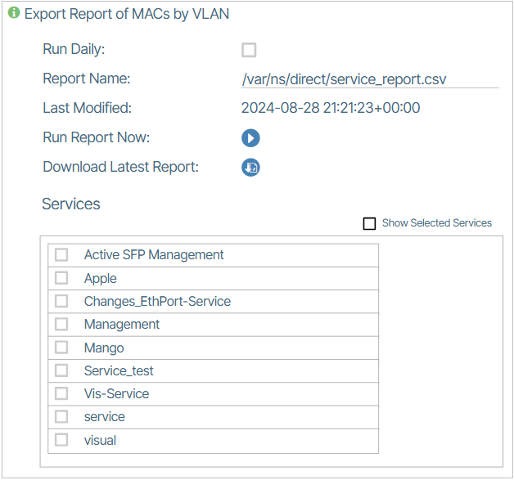Click the Mango row label
This screenshot has height=480, width=514.
pos(104,348)
